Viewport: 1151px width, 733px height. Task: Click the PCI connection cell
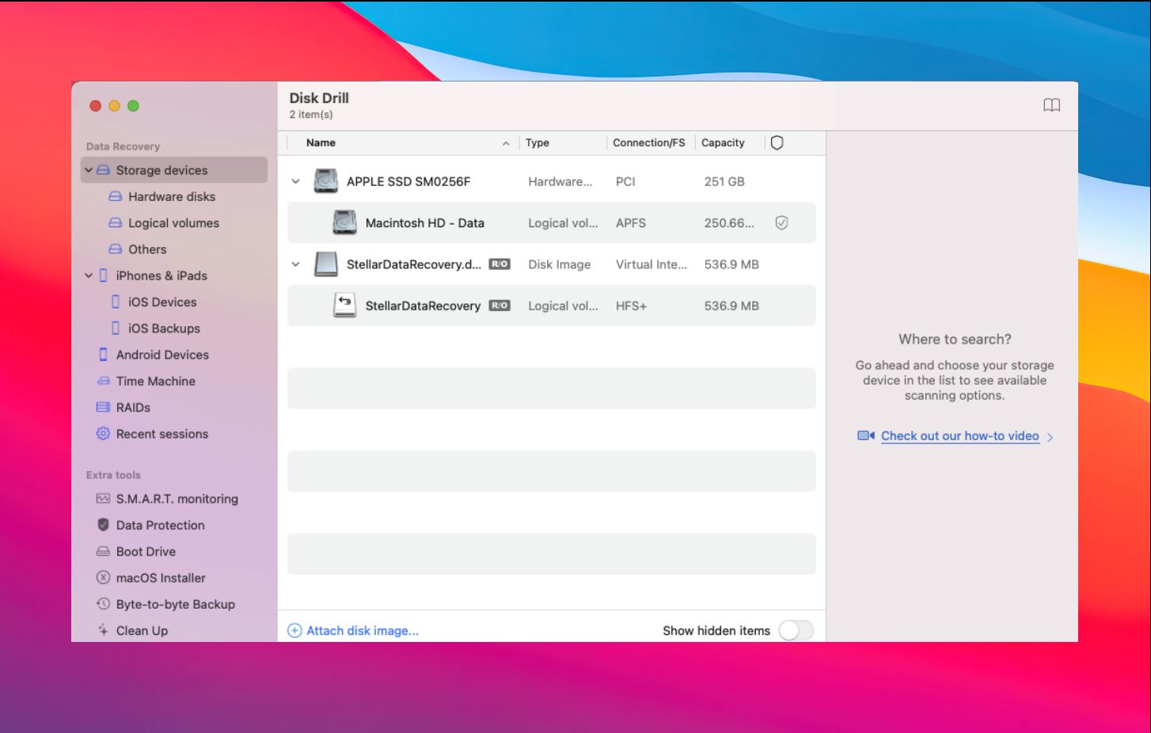tap(625, 181)
